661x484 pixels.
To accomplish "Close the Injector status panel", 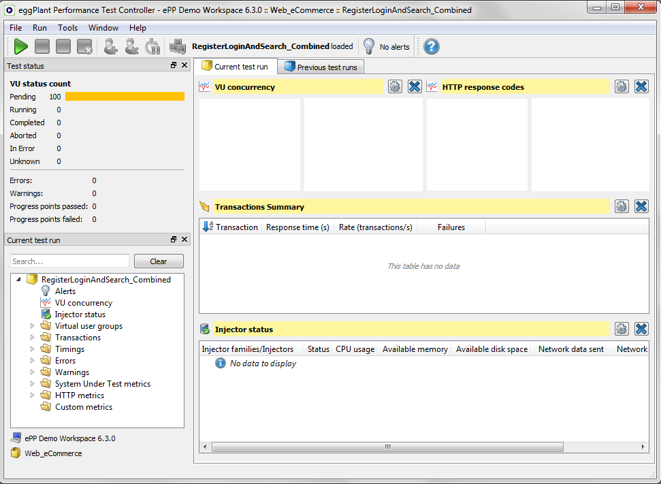I will pos(641,329).
